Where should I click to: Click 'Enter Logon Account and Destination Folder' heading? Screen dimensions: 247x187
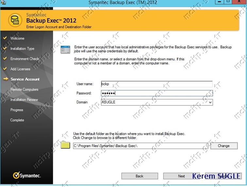pyautogui.click(x=59, y=27)
